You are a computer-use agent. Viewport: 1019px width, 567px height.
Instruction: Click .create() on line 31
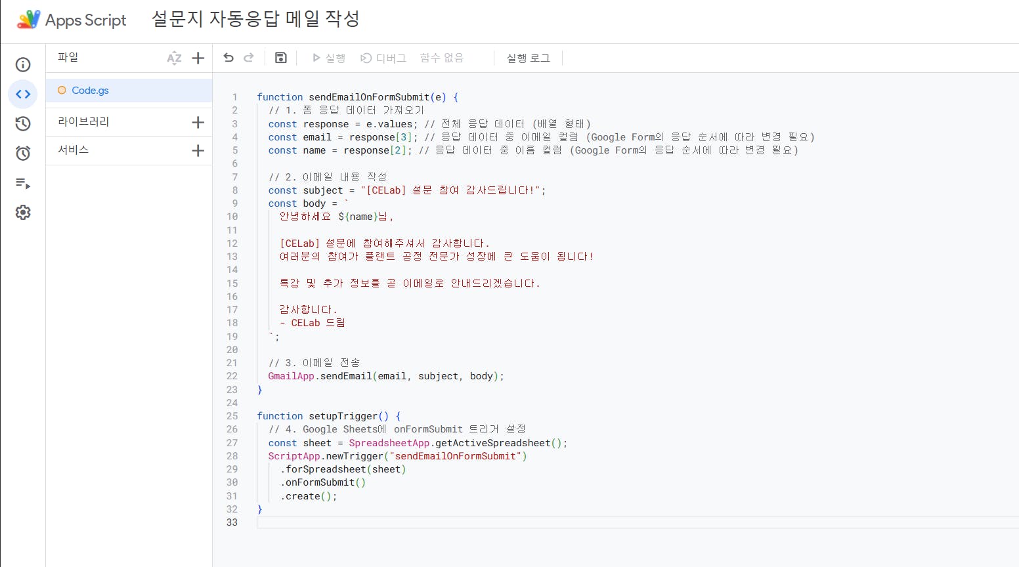[x=306, y=496]
